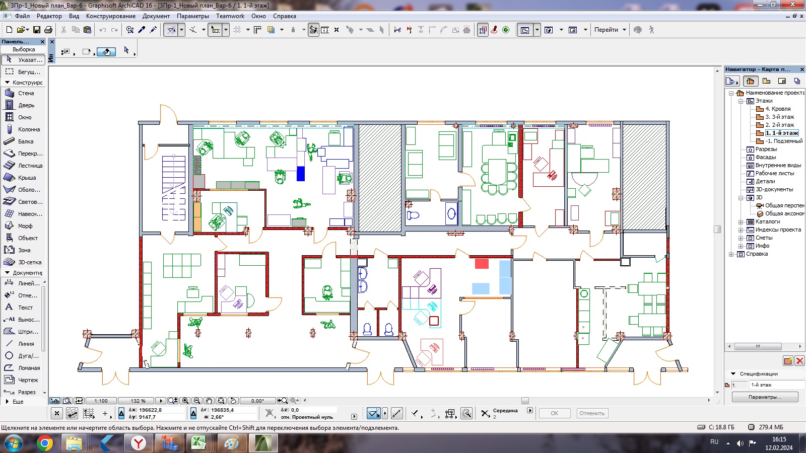Expand the Сметы tree node
806x453 pixels.
741,238
